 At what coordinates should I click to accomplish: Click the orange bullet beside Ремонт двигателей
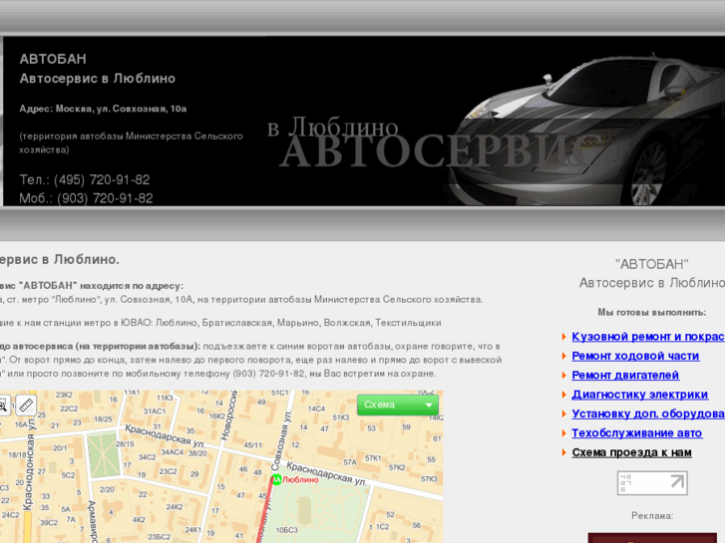pyautogui.click(x=564, y=376)
